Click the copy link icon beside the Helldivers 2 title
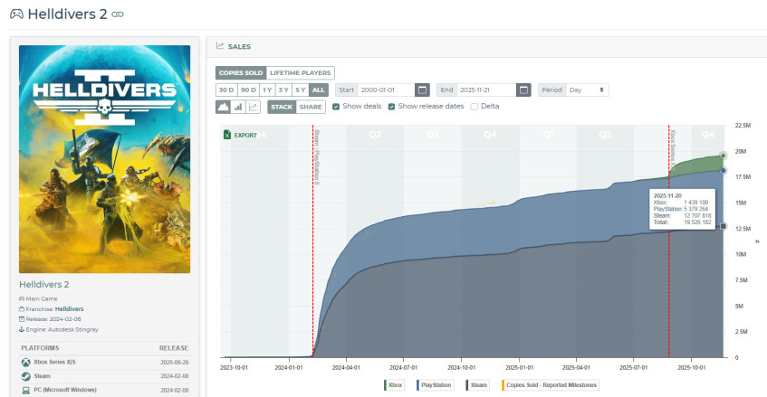 [x=118, y=14]
